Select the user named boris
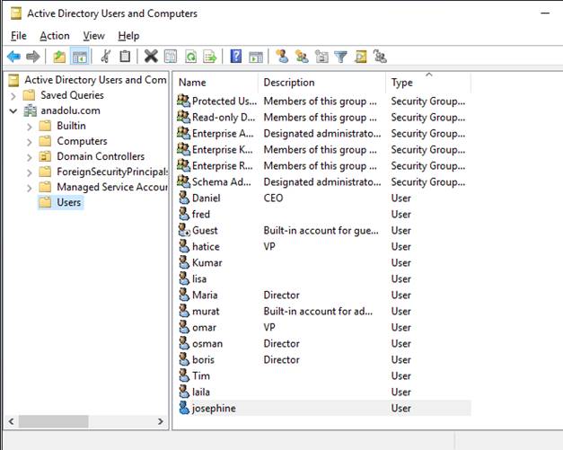563x450 pixels. coord(203,359)
